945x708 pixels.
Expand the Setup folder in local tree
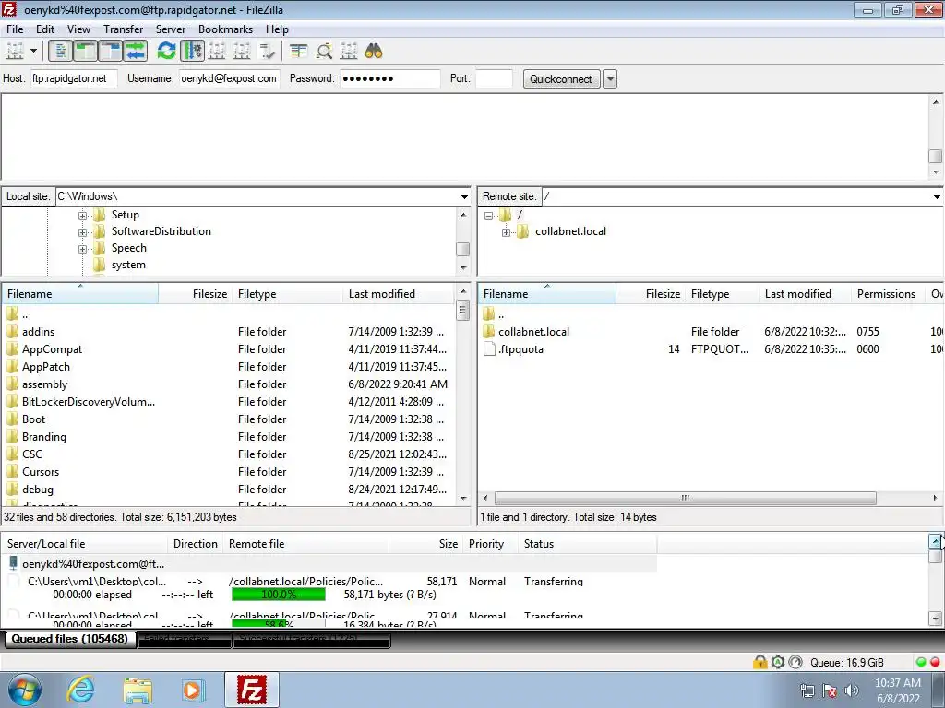click(82, 216)
